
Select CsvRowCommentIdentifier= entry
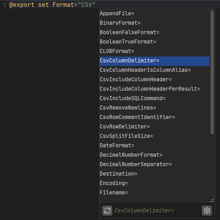tap(154, 117)
